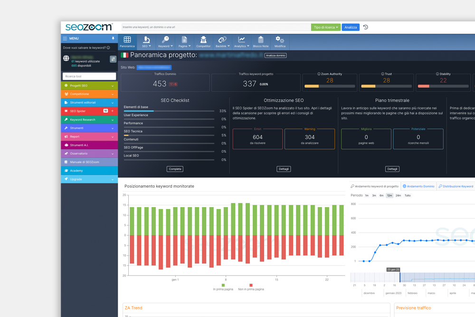Click the project globe icon in sidebar

pyautogui.click(x=66, y=58)
